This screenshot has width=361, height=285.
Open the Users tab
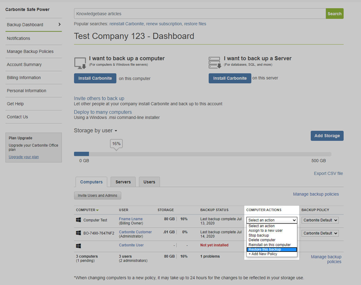click(x=149, y=182)
